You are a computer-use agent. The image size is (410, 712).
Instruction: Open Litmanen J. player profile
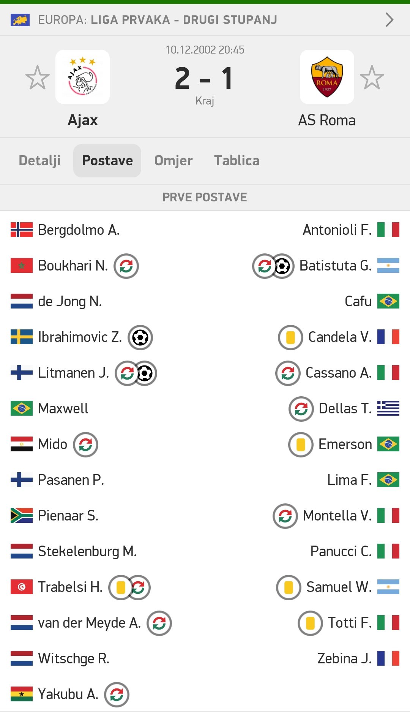pyautogui.click(x=73, y=373)
